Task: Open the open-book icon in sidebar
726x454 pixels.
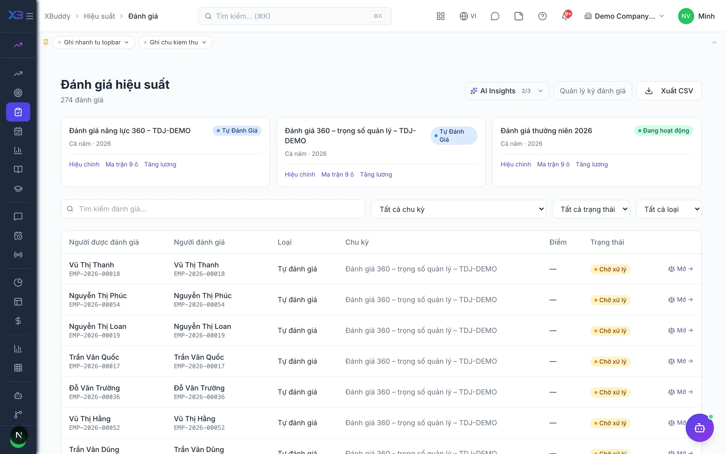Action: [x=18, y=169]
